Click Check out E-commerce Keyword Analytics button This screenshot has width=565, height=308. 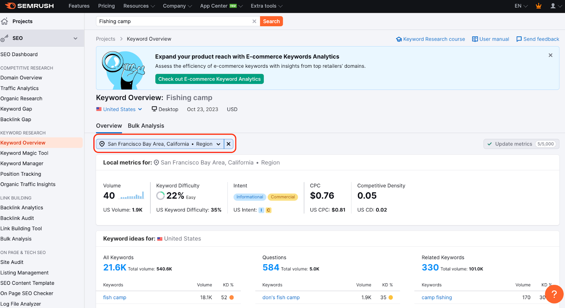click(x=209, y=79)
